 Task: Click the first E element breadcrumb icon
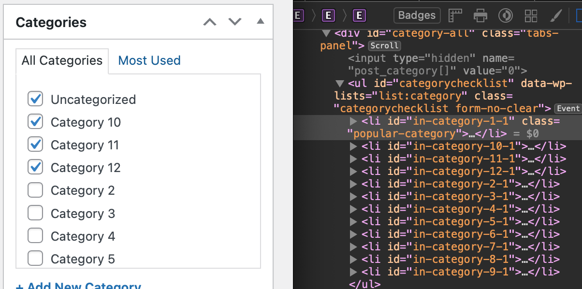(x=298, y=15)
